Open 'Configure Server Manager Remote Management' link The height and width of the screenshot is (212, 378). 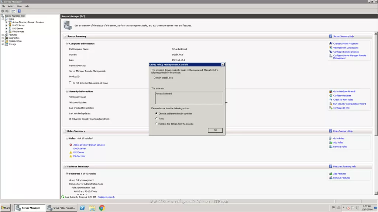pos(350,57)
